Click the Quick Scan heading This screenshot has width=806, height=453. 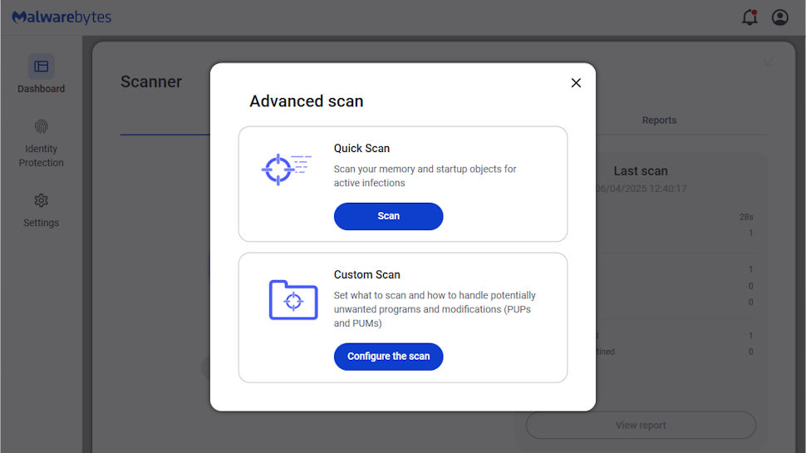362,148
